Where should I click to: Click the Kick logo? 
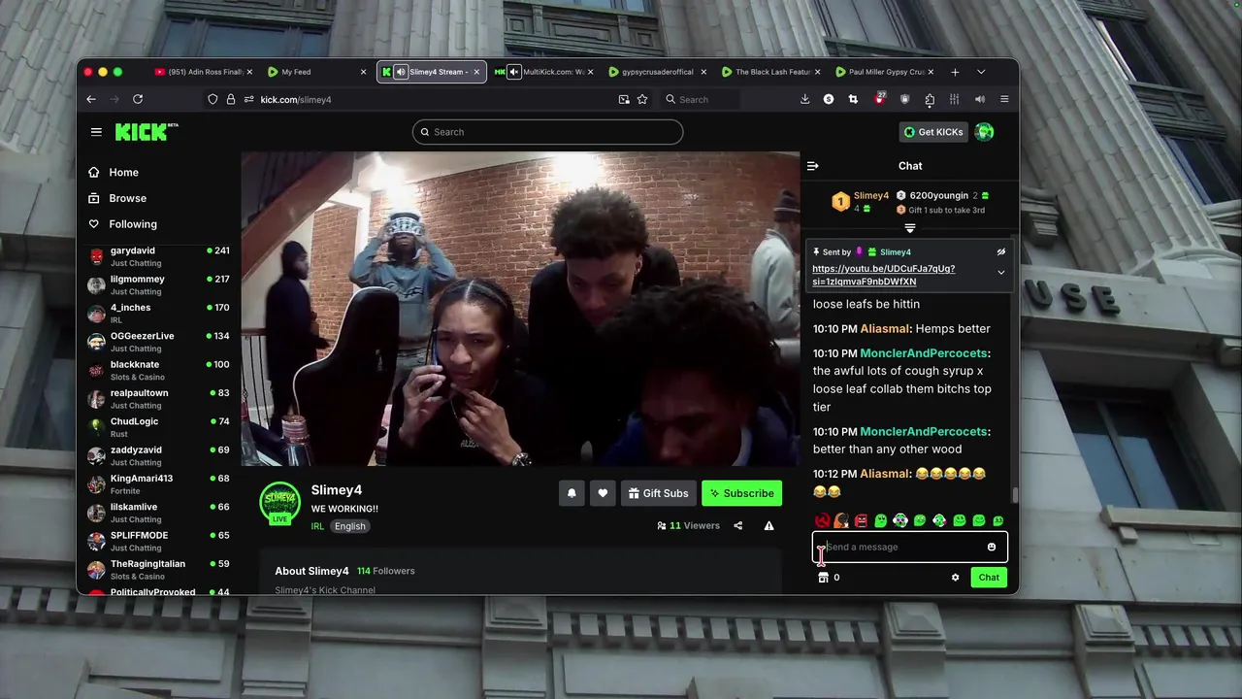coord(147,132)
